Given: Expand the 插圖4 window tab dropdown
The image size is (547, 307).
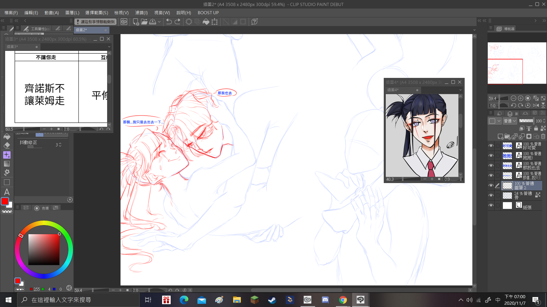Looking at the screenshot, I should (460, 90).
